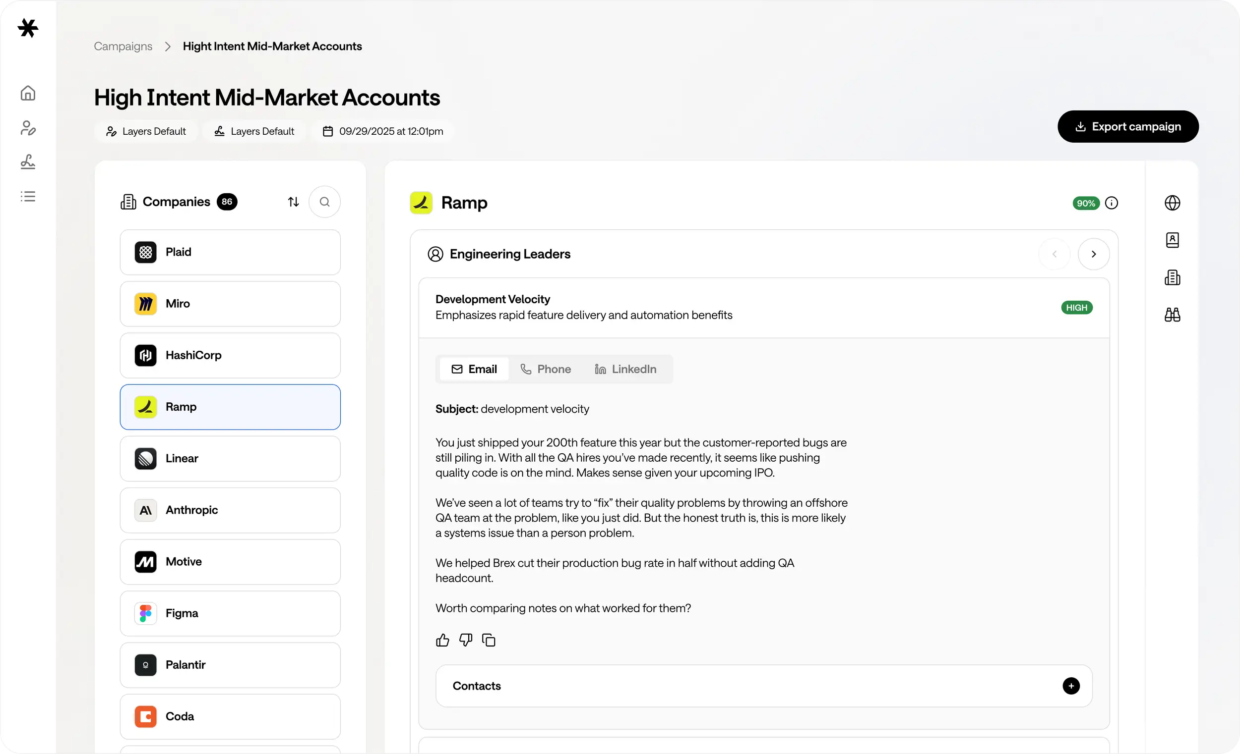Image resolution: width=1240 pixels, height=754 pixels.
Task: Open the Campaigns breadcrumb link
Action: 123,46
